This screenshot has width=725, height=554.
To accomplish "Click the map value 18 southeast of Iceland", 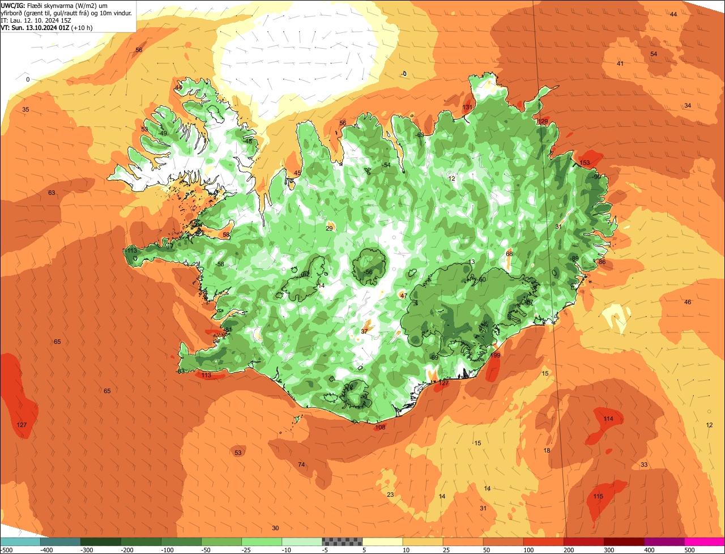I will [547, 451].
